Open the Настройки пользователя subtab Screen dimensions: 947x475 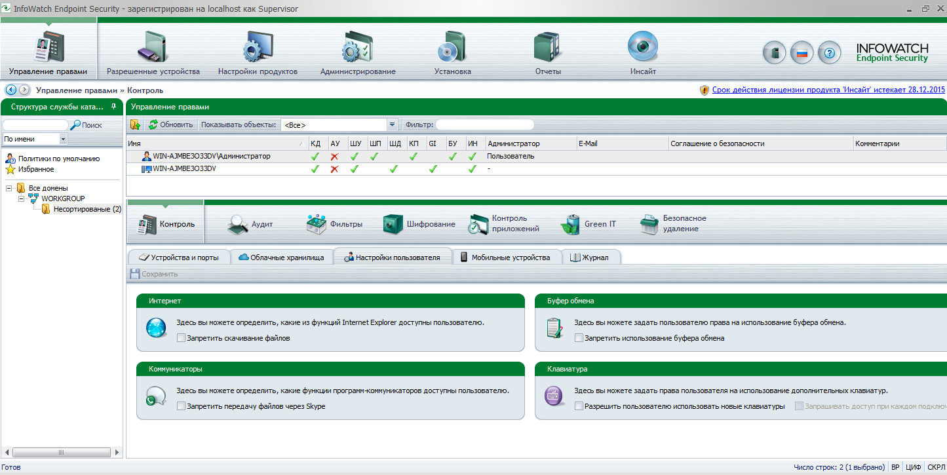392,257
